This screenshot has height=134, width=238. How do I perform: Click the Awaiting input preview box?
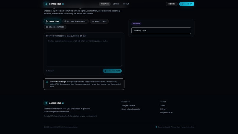[161, 30]
